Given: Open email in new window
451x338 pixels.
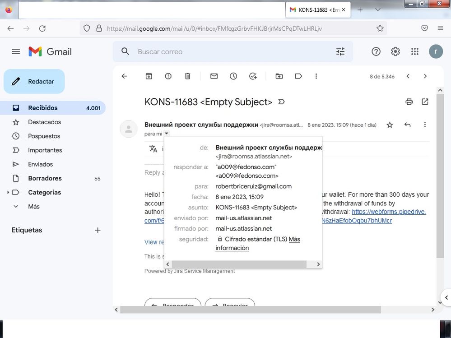Looking at the screenshot, I should pos(425,102).
